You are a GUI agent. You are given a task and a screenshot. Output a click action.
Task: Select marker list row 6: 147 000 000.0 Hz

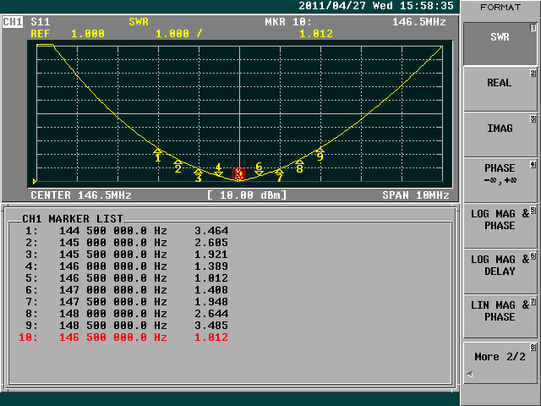pyautogui.click(x=127, y=290)
